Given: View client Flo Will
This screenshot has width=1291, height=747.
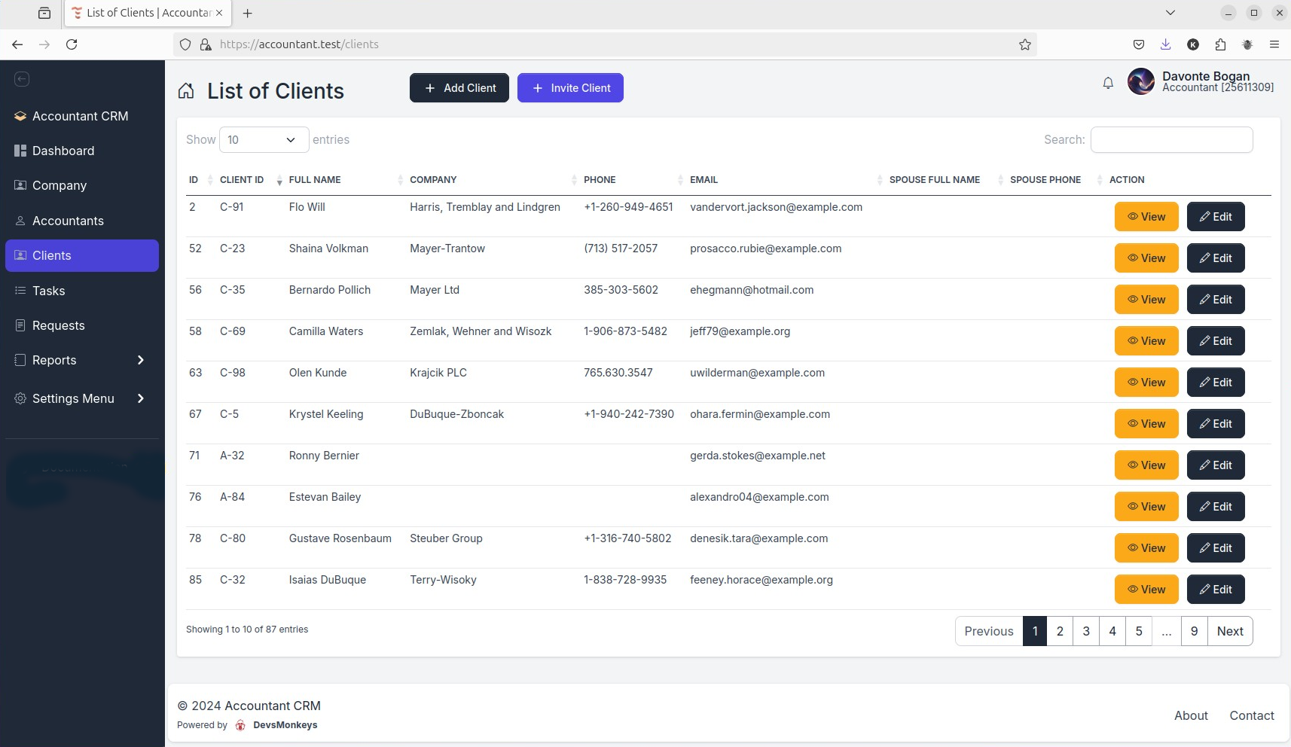Looking at the screenshot, I should point(1146,217).
